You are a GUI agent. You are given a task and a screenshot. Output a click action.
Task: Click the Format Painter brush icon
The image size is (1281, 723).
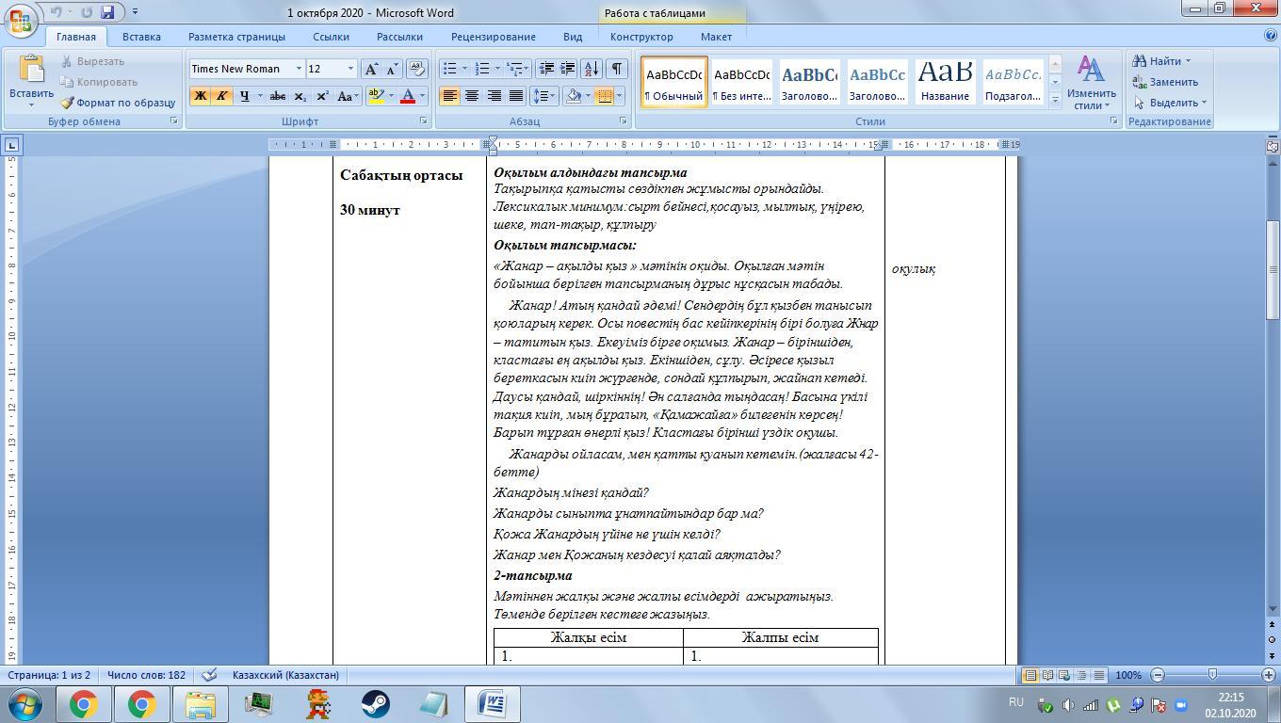click(x=68, y=103)
